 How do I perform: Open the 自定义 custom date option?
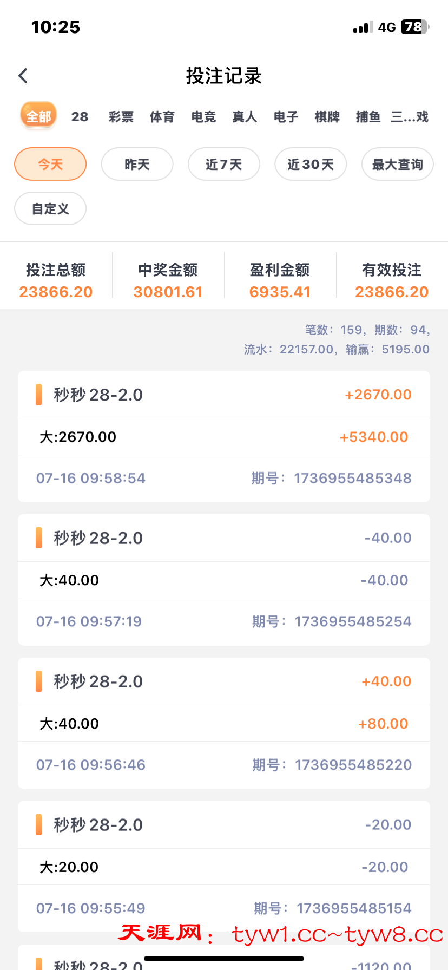pyautogui.click(x=50, y=208)
